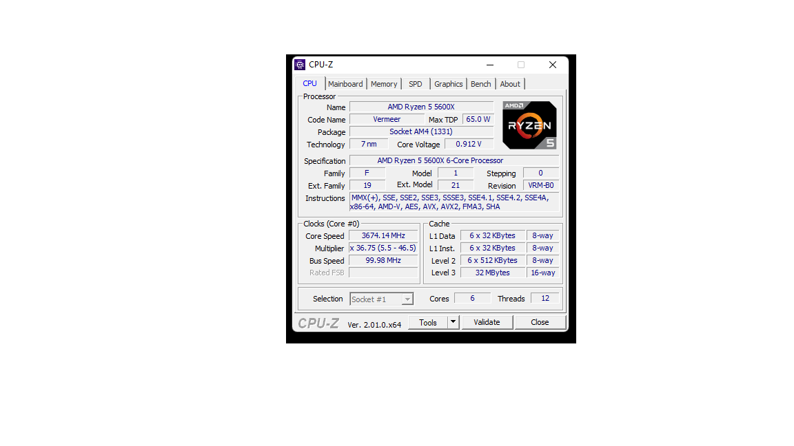Viewport: 794px width, 446px height.
Task: Expand the Socket #1 selection combo box
Action: [x=382, y=299]
